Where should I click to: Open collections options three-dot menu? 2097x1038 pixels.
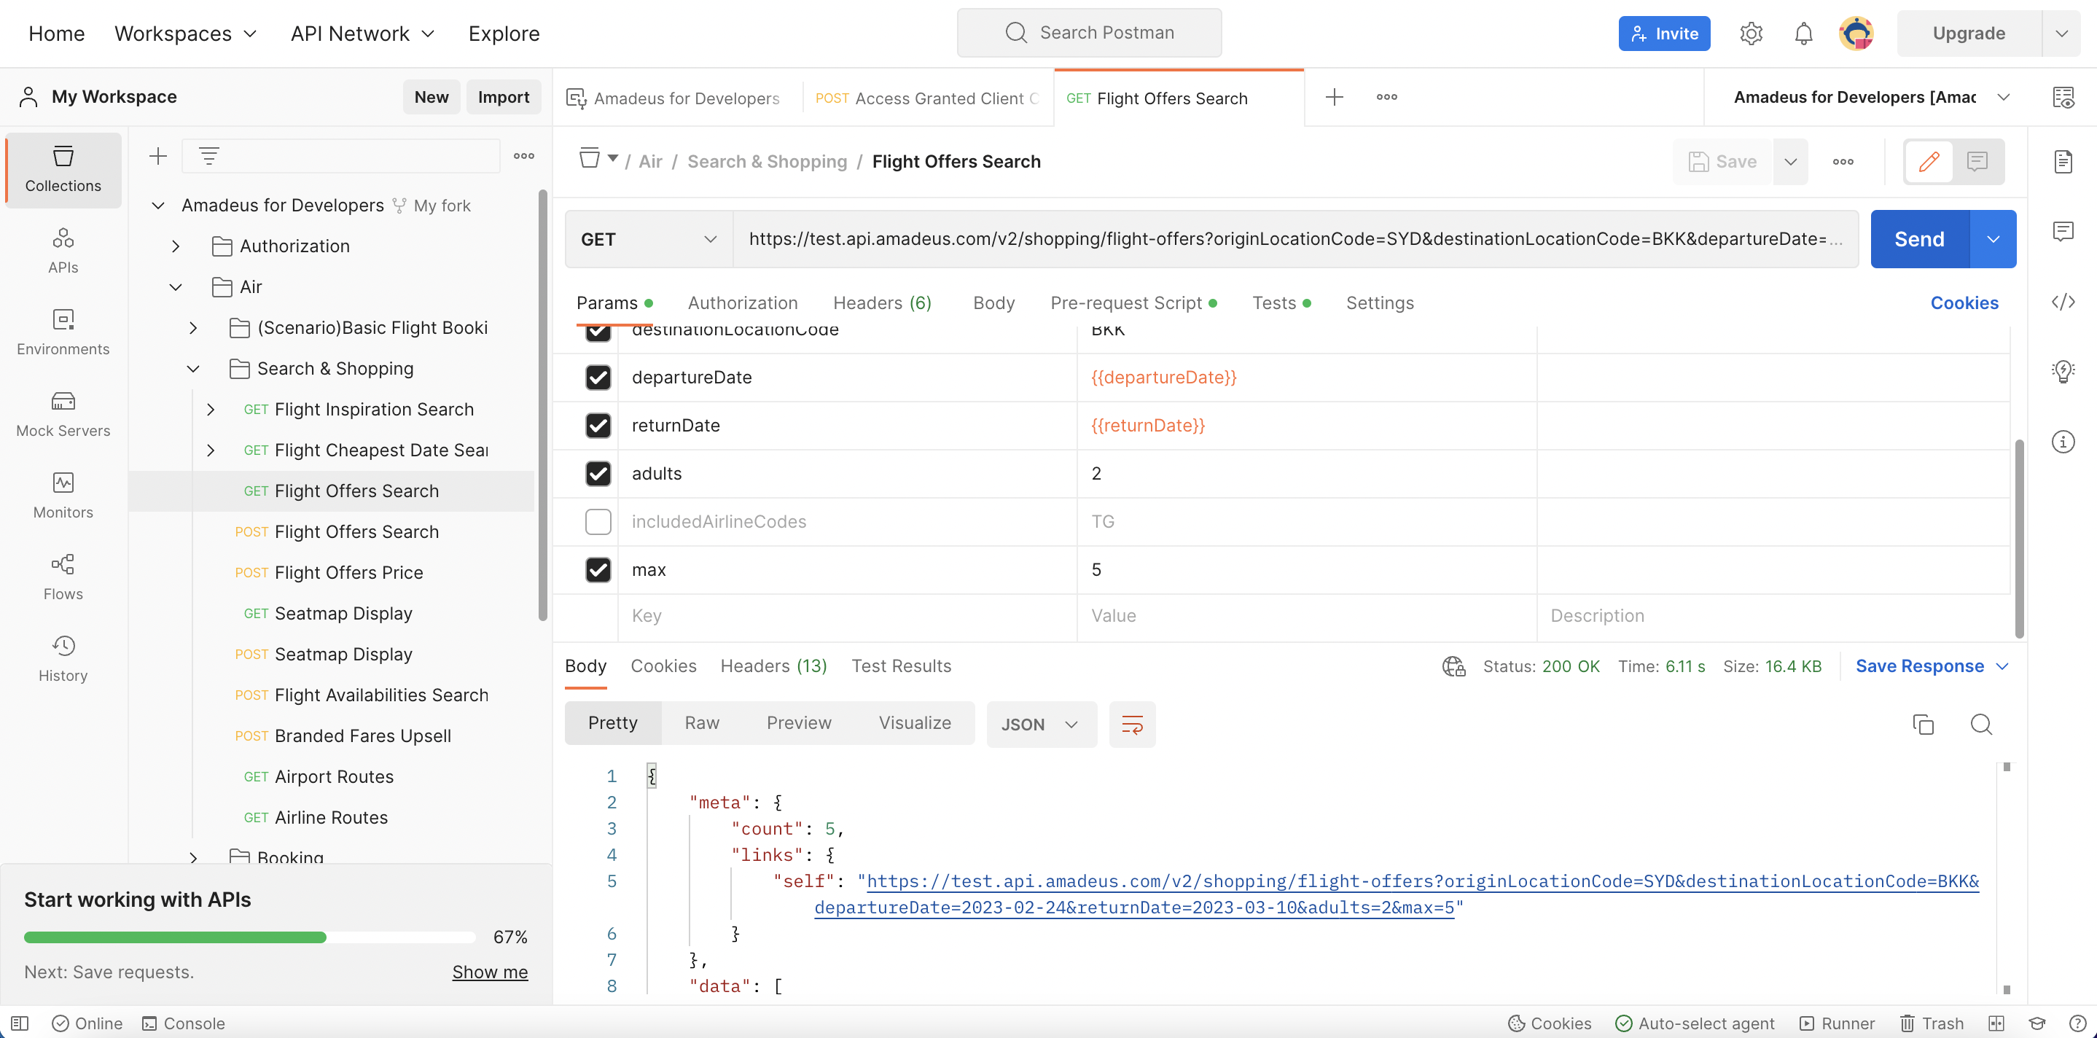pyautogui.click(x=523, y=155)
